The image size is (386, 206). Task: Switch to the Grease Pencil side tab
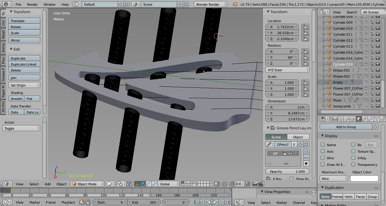pos(3,75)
